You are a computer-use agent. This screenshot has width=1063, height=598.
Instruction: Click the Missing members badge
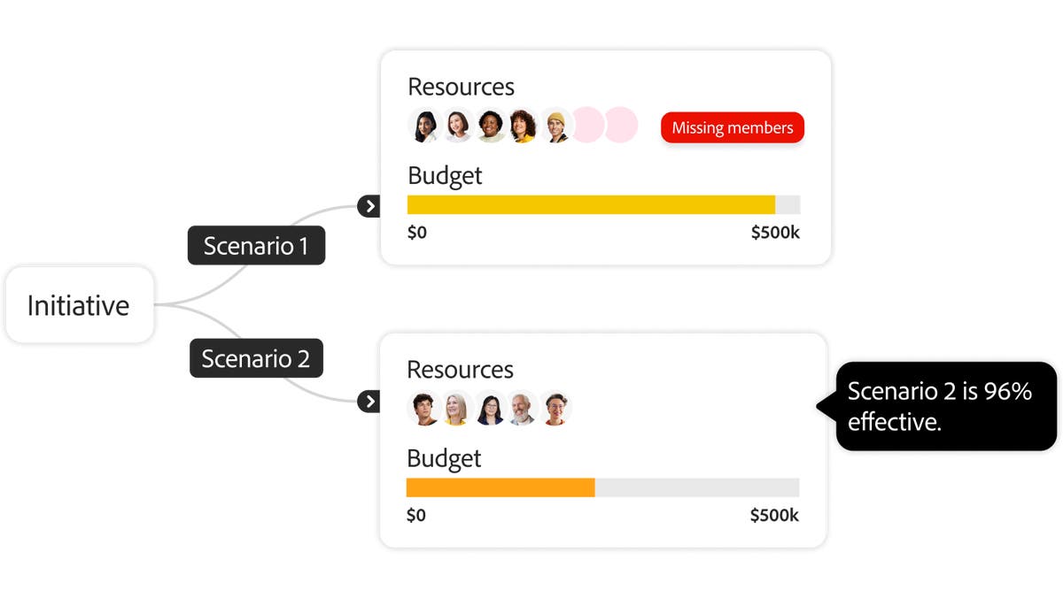[732, 127]
